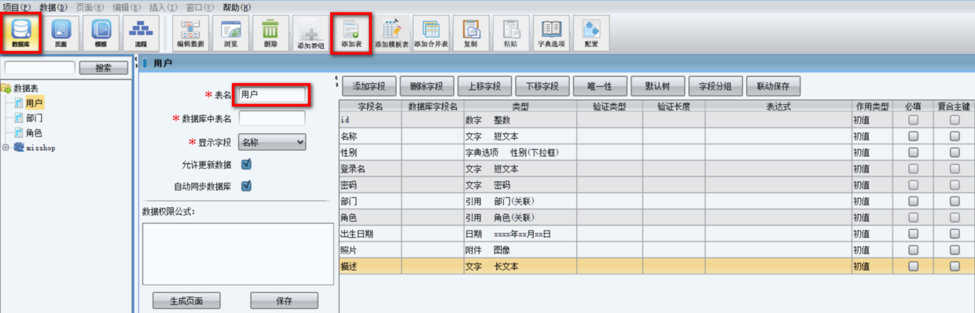The image size is (975, 313).
Task: Open 字典选项 dictionary options icon
Action: (551, 33)
